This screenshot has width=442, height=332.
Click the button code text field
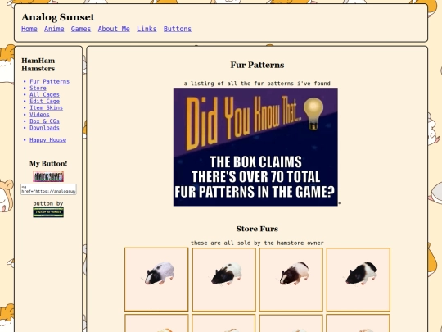tap(48, 189)
